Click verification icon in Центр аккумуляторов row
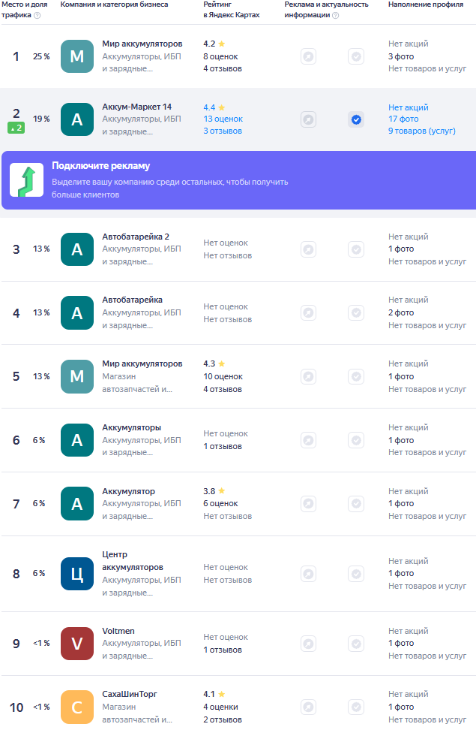The height and width of the screenshot is (736, 476). coord(356,574)
